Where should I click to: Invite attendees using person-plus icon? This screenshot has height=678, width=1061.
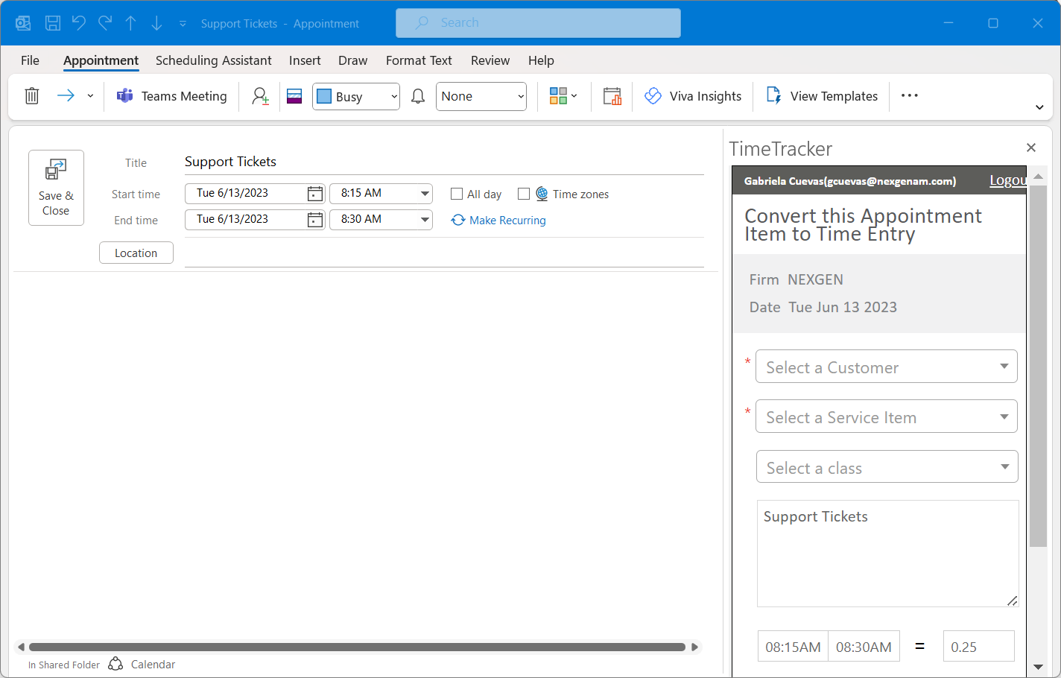click(260, 96)
